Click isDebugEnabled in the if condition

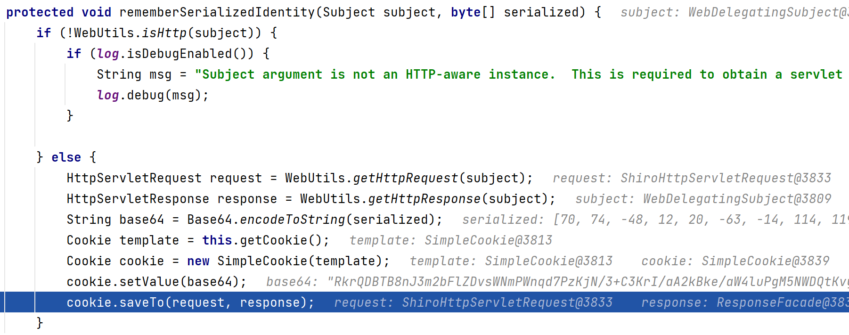[x=179, y=54]
